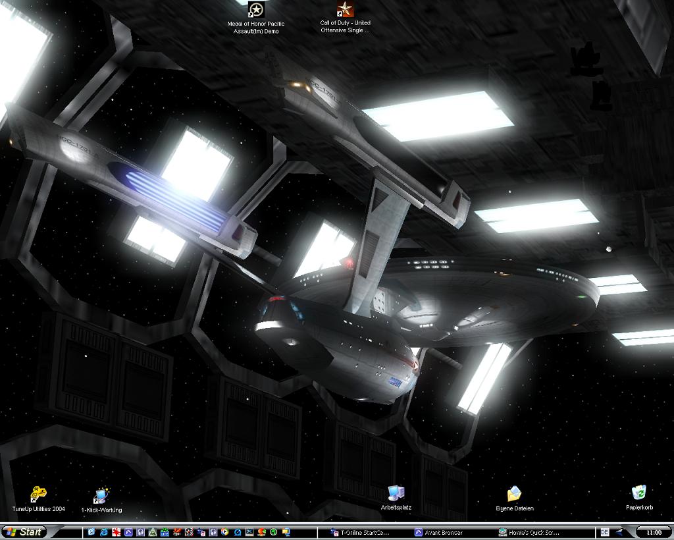Click the dark X-shaped quick launch icon
The width and height of the screenshot is (674, 540).
[249, 532]
